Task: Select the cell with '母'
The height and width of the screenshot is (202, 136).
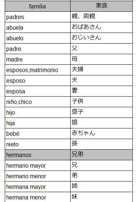Action: click(101, 59)
